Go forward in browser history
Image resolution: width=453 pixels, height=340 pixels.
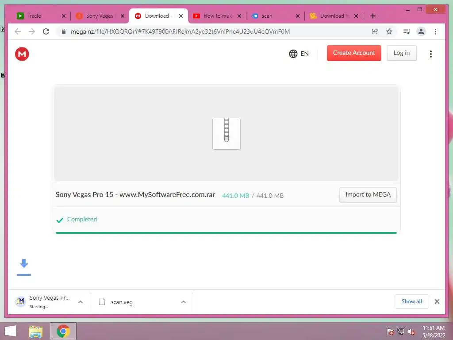pyautogui.click(x=32, y=31)
